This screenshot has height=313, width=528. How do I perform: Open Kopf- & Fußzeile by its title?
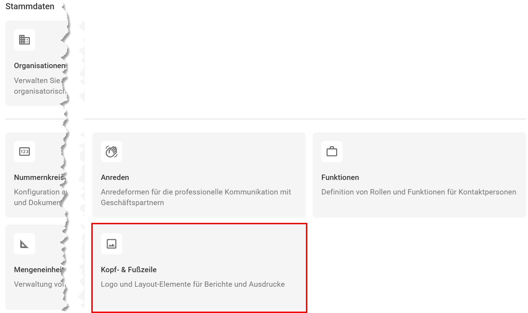(129, 270)
